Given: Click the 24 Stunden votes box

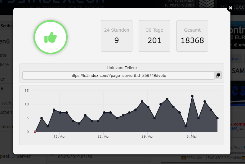Looking at the screenshot, I should click(117, 36).
